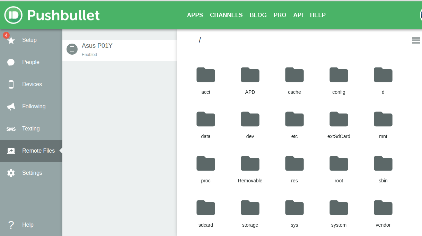Viewport: 422px width, 236px height.
Task: Switch to the Devices section
Action: coord(31,84)
